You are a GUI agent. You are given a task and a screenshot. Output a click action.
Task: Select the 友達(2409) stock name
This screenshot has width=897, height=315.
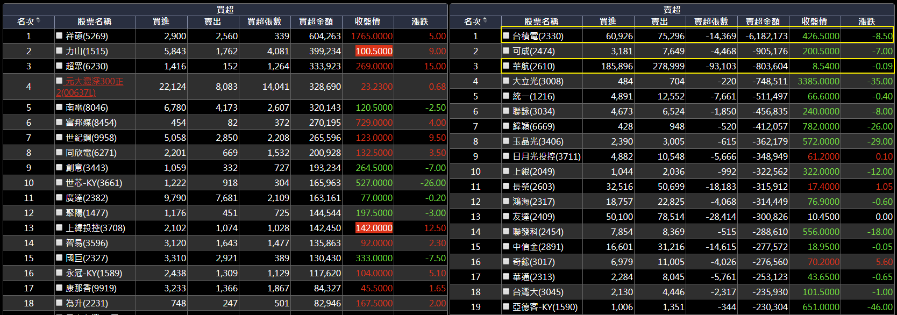pos(533,217)
